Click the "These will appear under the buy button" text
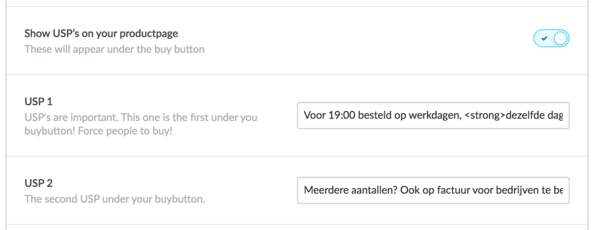Viewport: 594px width, 230px height. click(115, 49)
